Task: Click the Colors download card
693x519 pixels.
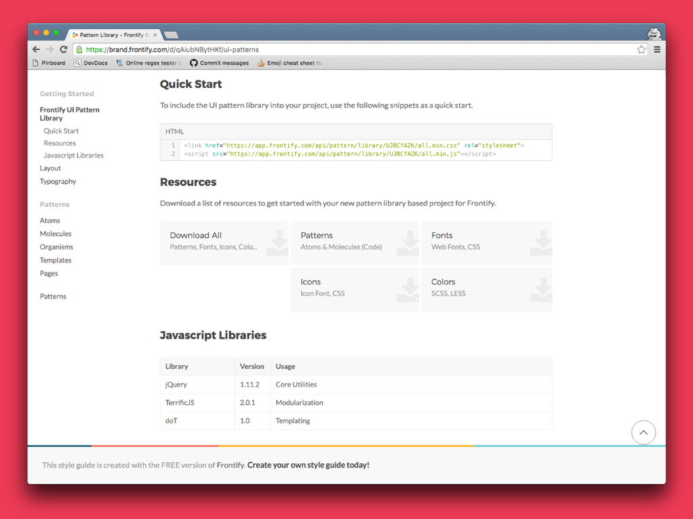Action: click(x=487, y=289)
